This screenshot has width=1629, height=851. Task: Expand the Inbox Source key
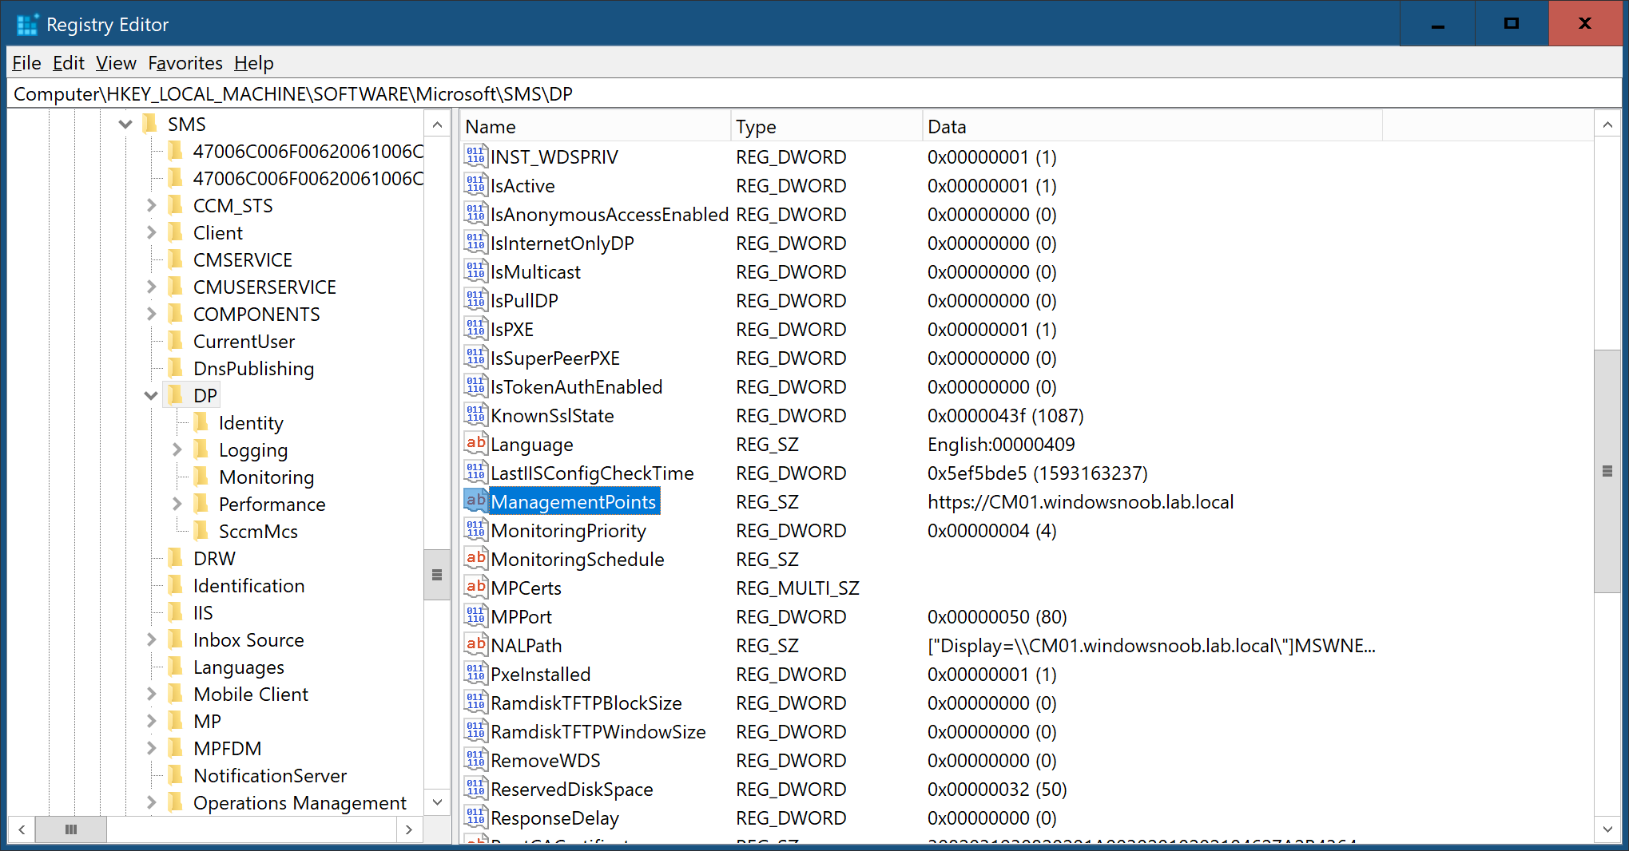tap(151, 640)
